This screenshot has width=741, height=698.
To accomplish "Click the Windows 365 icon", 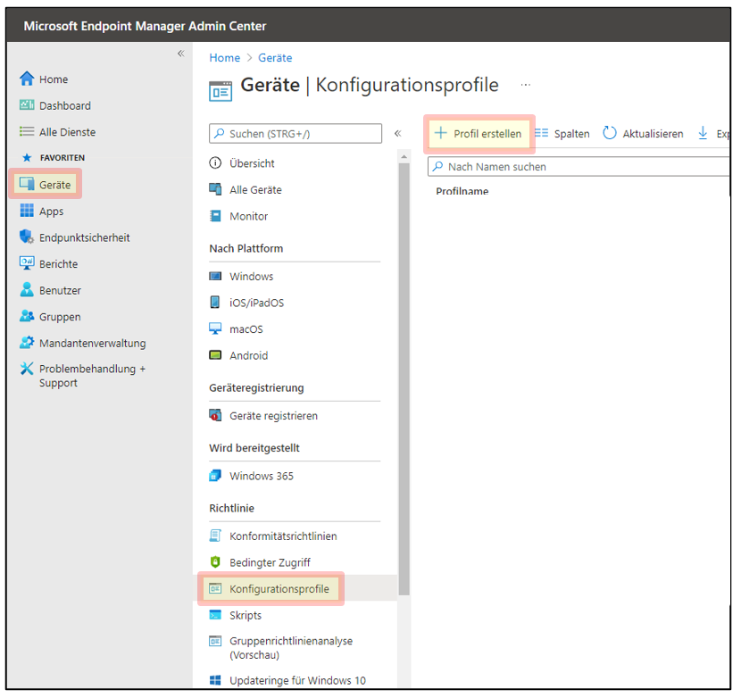I will 215,476.
